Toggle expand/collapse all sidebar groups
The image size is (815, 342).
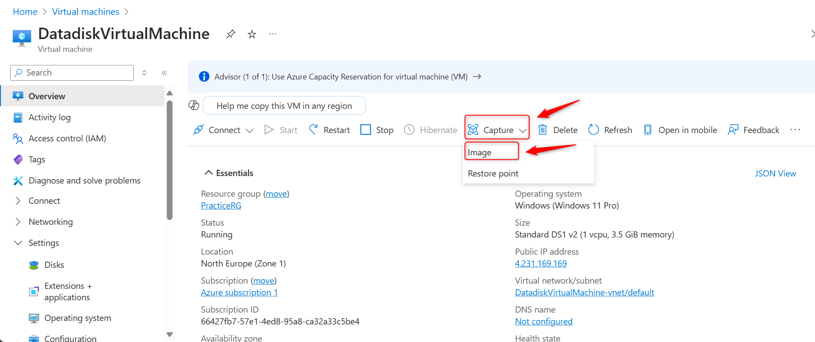pyautogui.click(x=144, y=73)
